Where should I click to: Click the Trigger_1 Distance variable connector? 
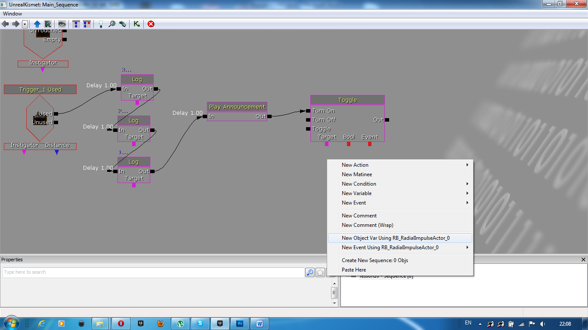pyautogui.click(x=57, y=152)
